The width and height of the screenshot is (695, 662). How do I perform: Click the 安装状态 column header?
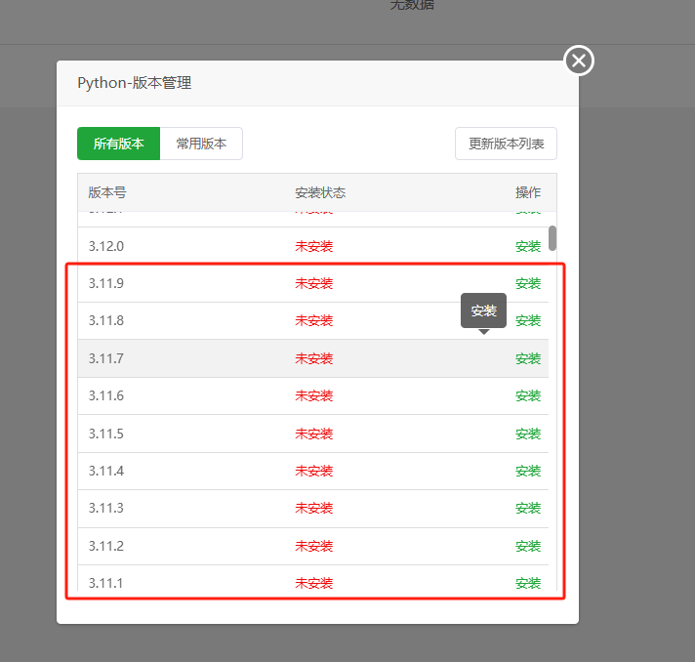coord(320,192)
